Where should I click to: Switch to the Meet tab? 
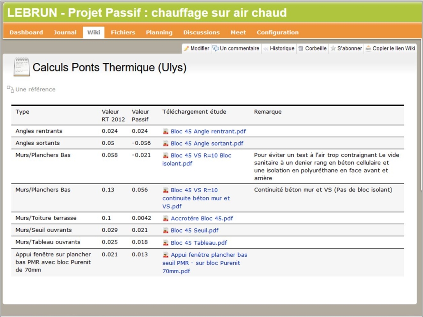pos(238,32)
